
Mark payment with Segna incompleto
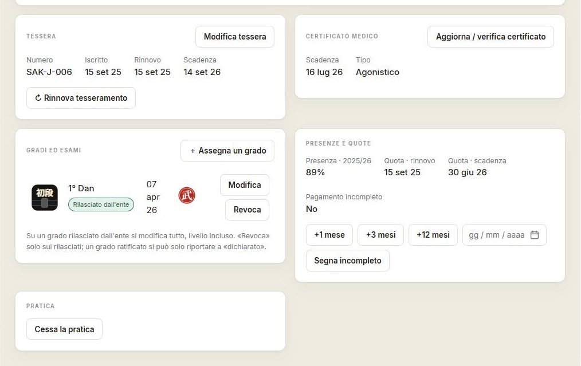[x=348, y=261]
